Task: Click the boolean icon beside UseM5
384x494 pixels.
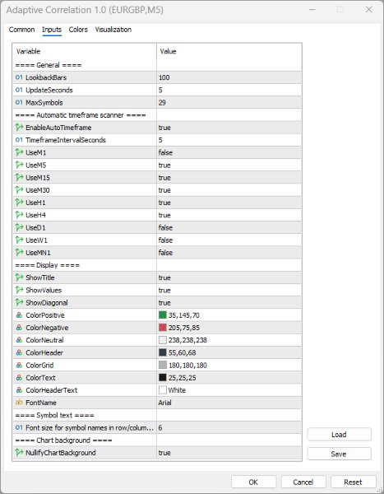Action: pos(19,165)
